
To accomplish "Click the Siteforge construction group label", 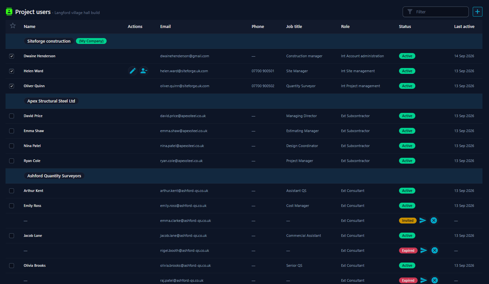I will click(49, 41).
